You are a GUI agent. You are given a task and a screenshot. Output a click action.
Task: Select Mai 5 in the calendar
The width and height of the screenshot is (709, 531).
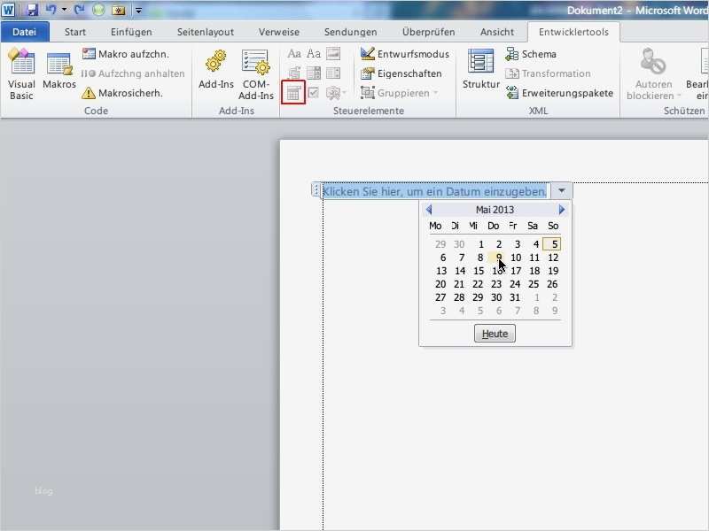click(x=552, y=242)
